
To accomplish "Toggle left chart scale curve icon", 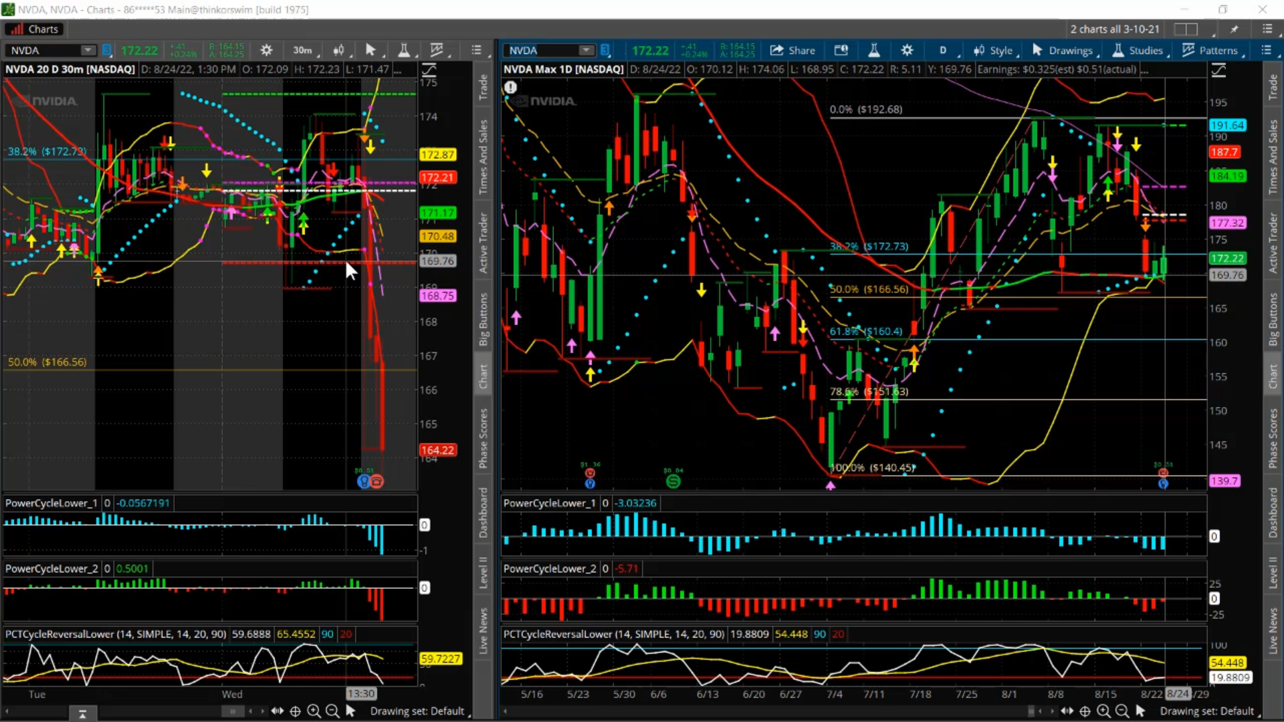I will [x=429, y=70].
